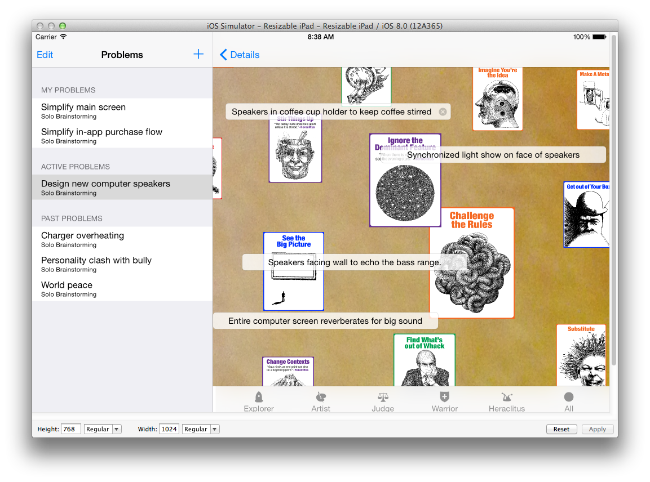Go back using the Details chevron
The width and height of the screenshot is (650, 482).
tap(240, 55)
